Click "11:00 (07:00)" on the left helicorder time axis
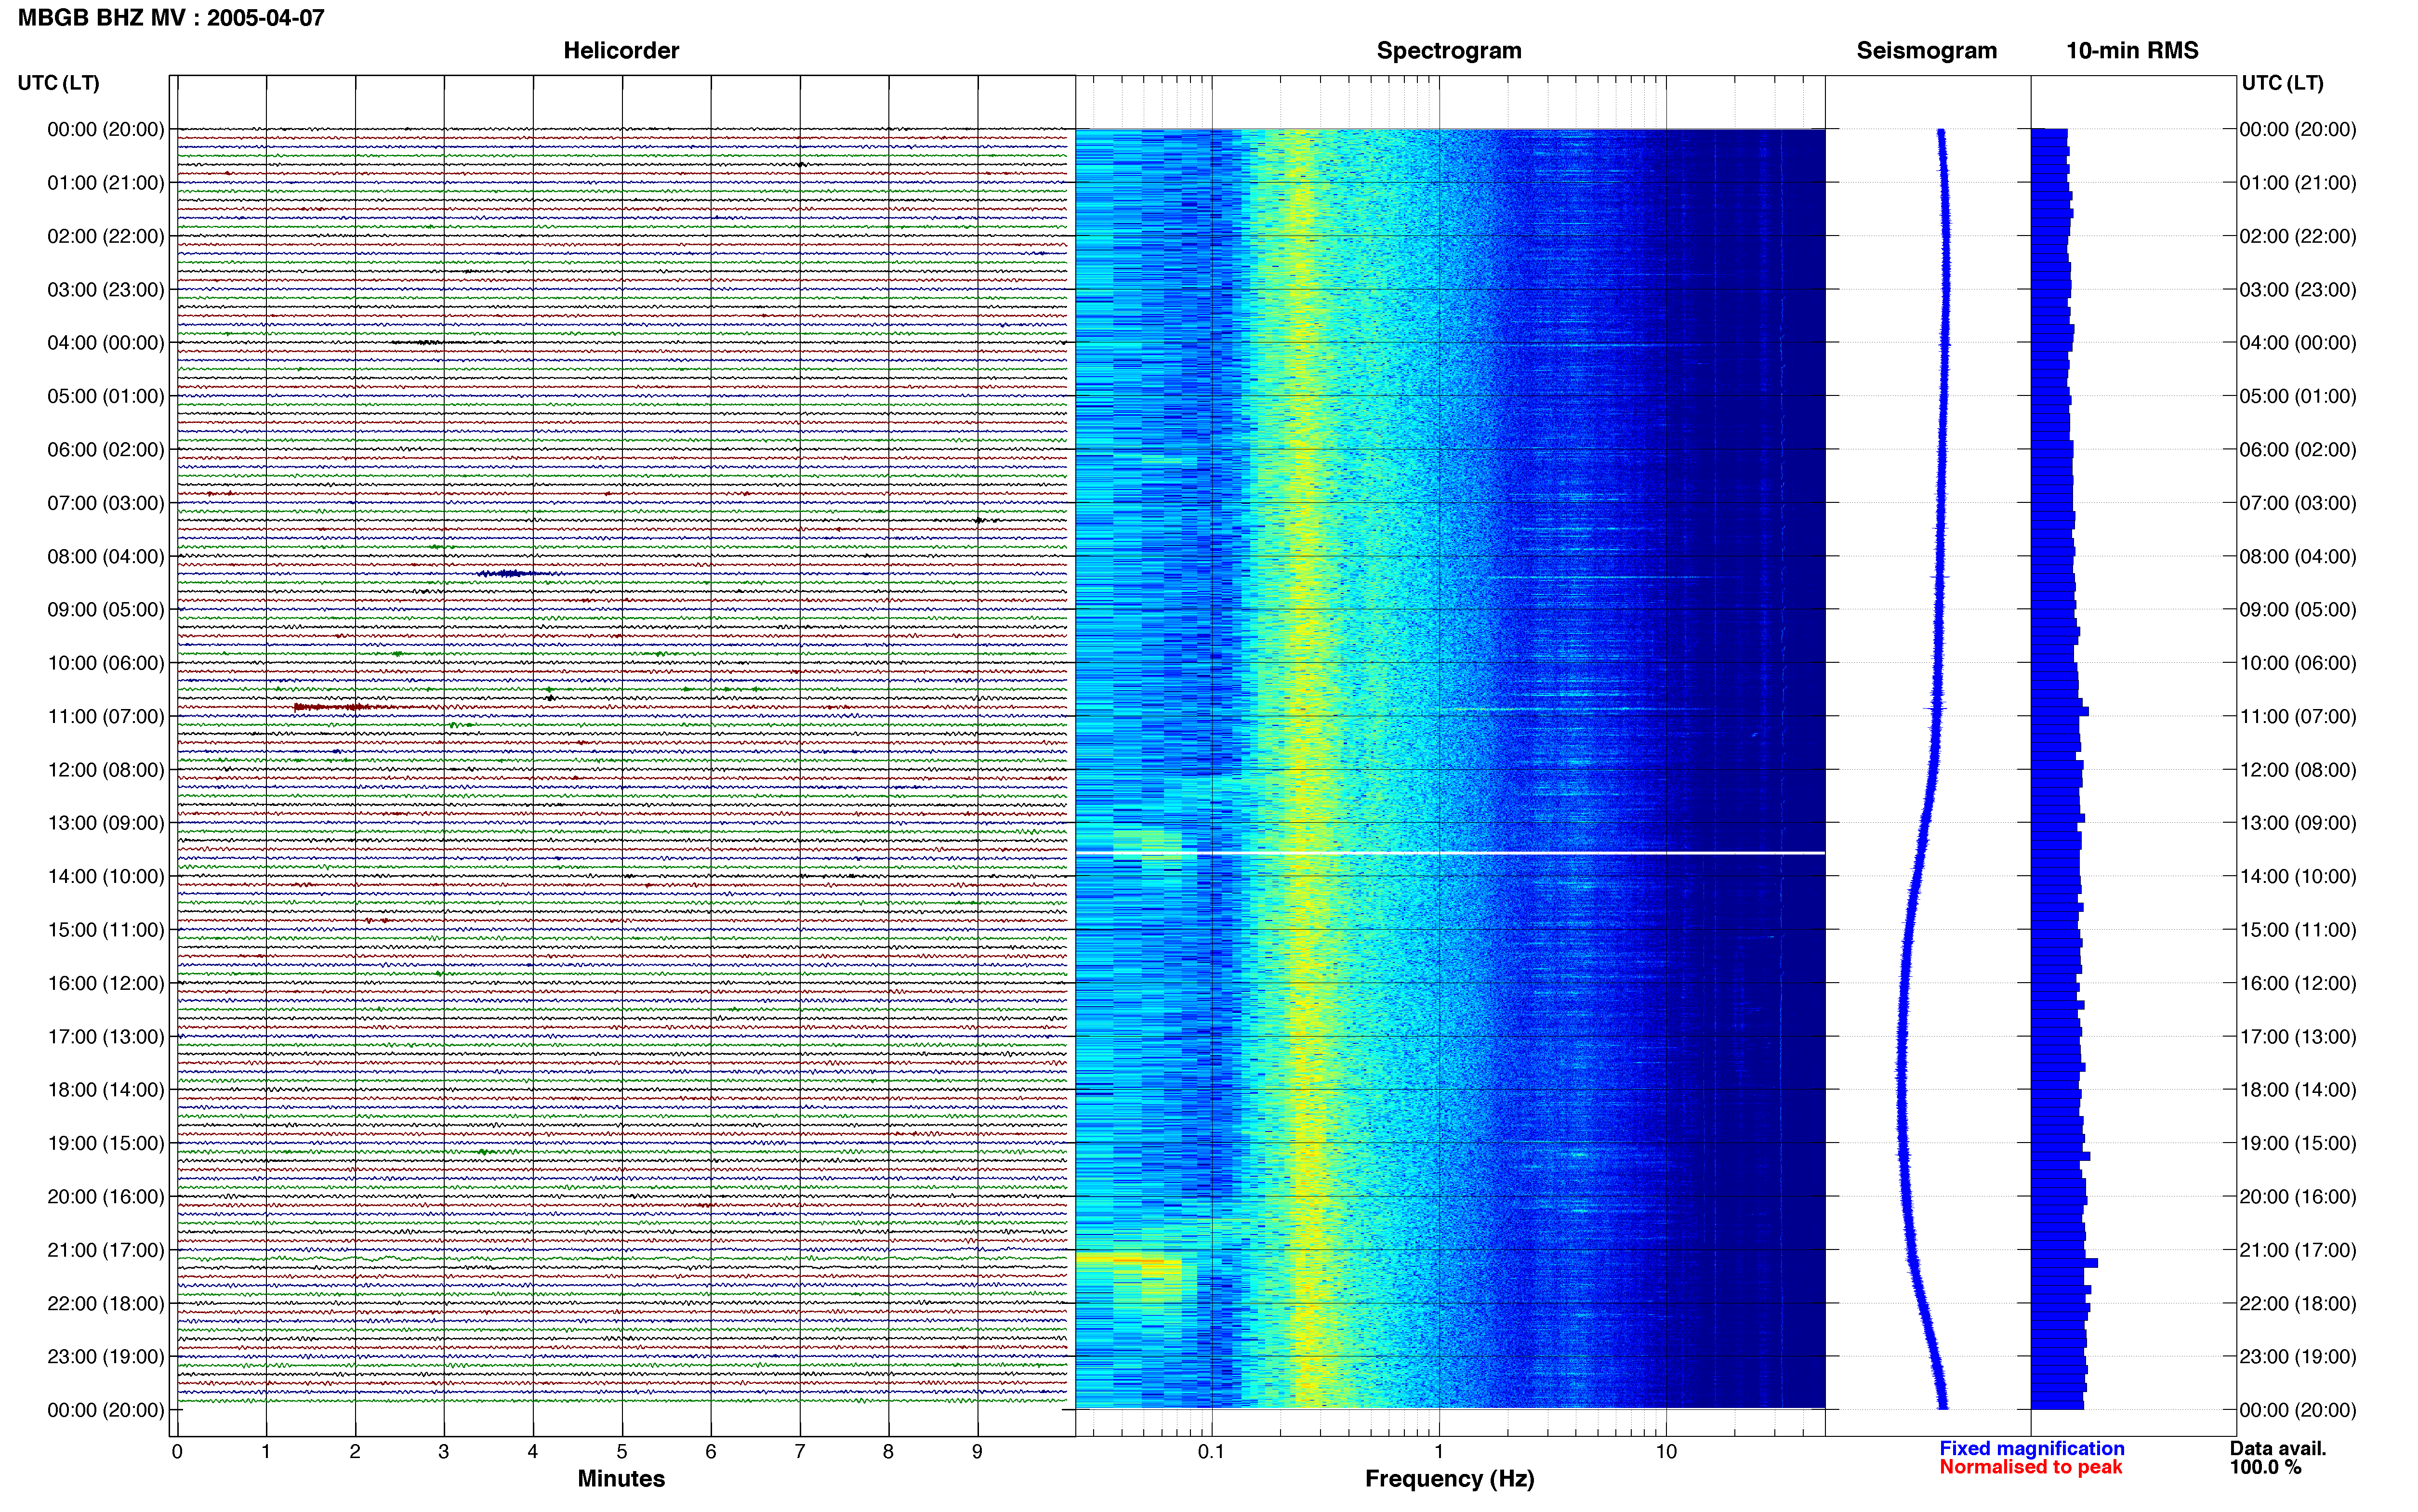Screen dimensions: 2418x1512 click(x=106, y=716)
